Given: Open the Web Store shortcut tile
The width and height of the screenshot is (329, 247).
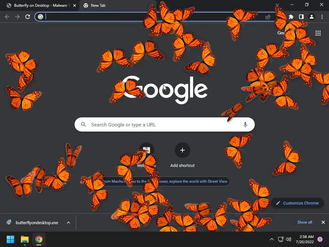Looking at the screenshot, I should pos(147,155).
